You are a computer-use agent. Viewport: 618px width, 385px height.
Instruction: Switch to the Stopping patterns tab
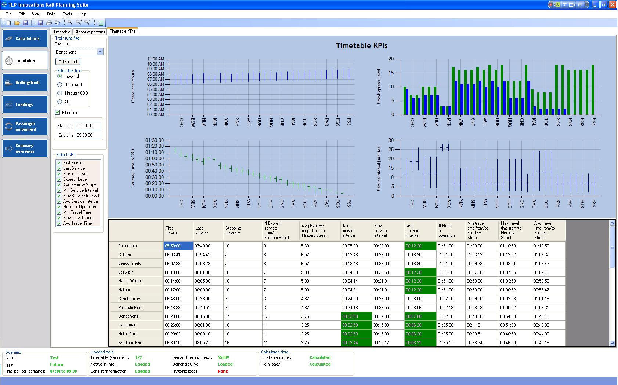pos(90,32)
